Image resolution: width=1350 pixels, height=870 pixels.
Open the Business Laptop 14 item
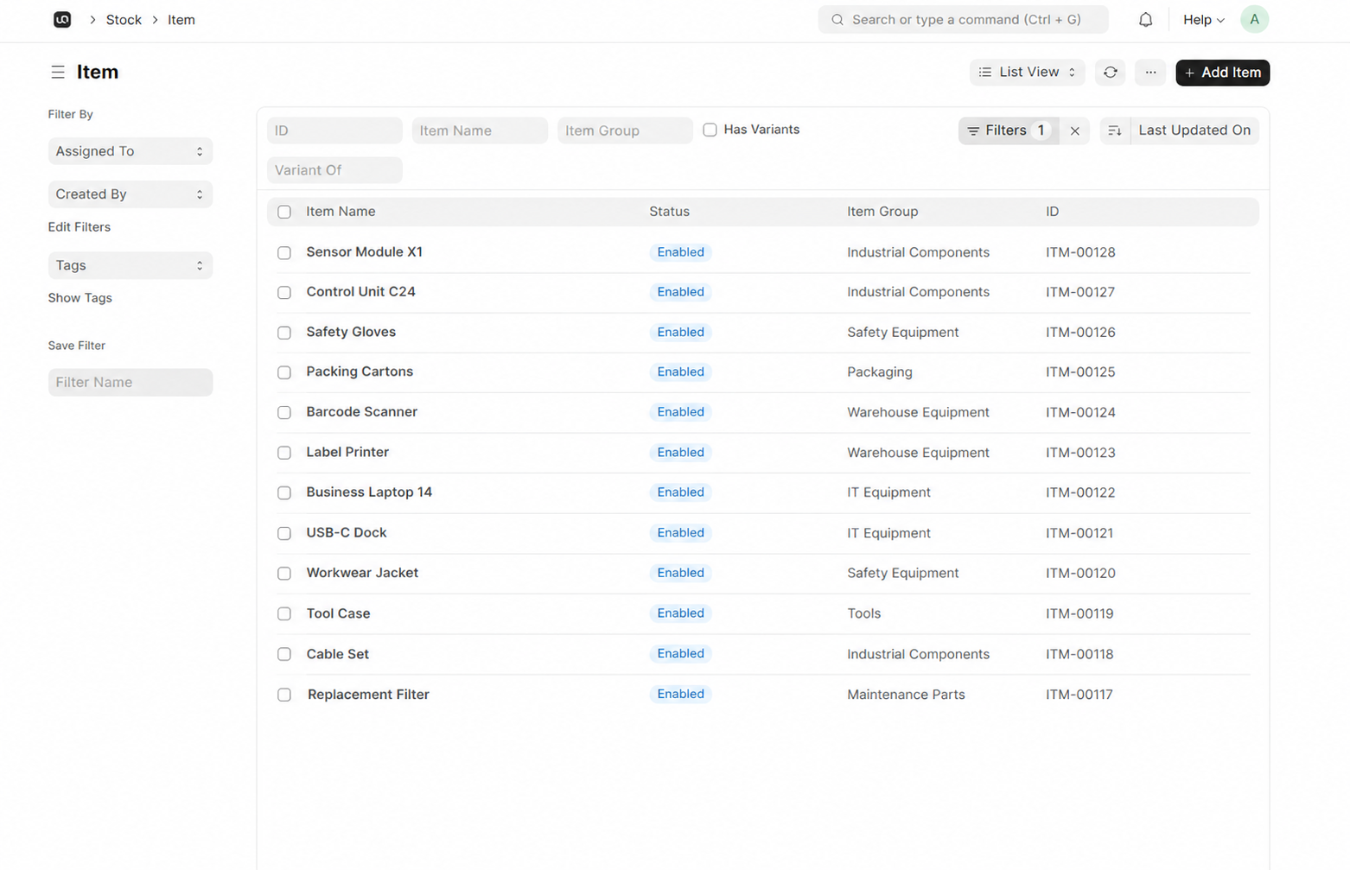coord(369,492)
